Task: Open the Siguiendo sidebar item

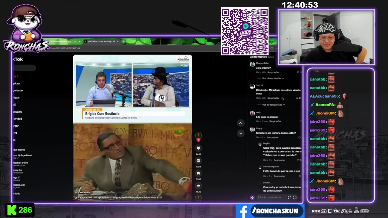Action: point(18,91)
